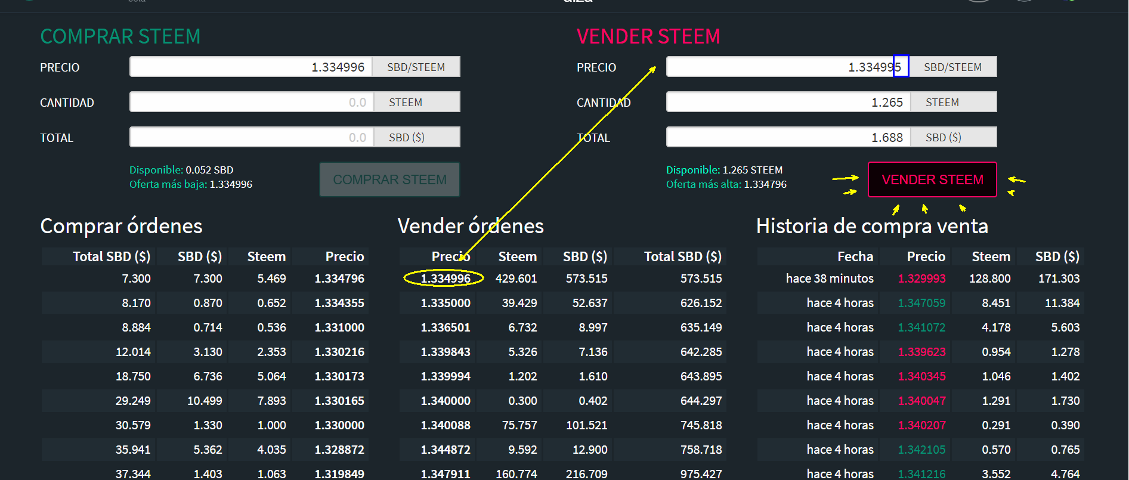Viewport: 1129px width, 480px height.
Task: Click total 745.818 in sell orders
Action: pyautogui.click(x=701, y=425)
